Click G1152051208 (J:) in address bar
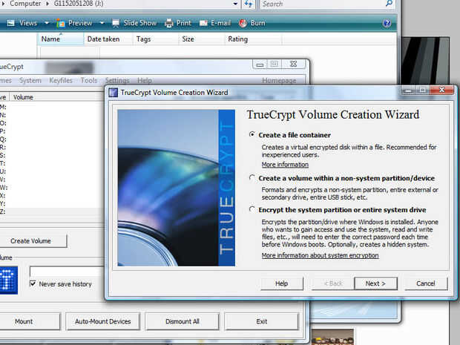Viewport: 460px width, 345px height. pos(79,4)
